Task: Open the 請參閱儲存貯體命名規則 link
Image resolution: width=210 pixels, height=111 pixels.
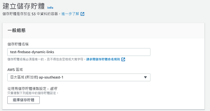Action: pos(103,59)
